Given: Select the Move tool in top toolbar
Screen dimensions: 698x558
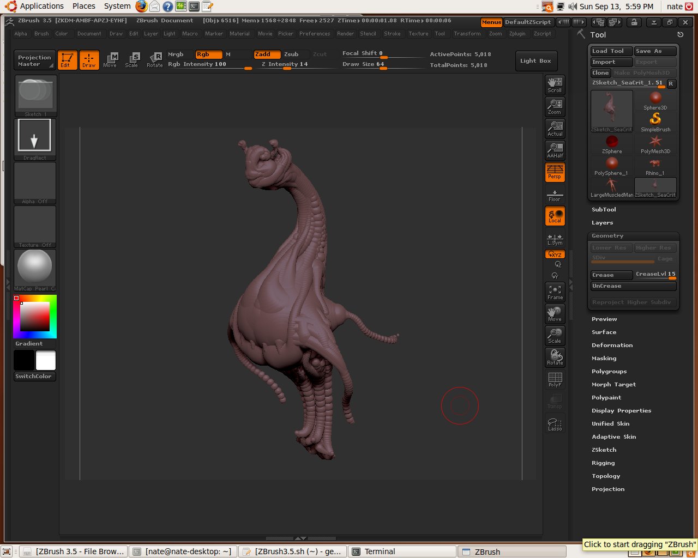Looking at the screenshot, I should click(110, 60).
